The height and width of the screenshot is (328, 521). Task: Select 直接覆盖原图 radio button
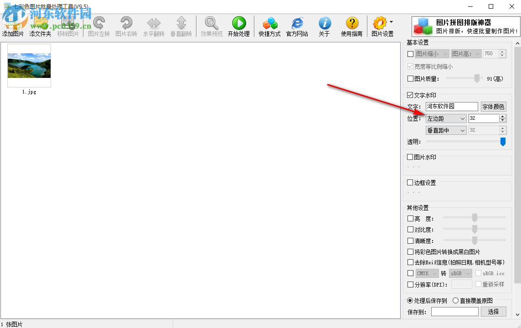[x=455, y=301]
